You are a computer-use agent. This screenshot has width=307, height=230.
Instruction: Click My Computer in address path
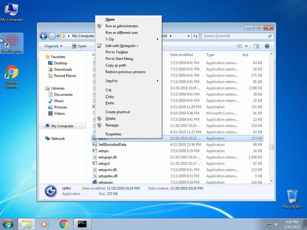83,36
